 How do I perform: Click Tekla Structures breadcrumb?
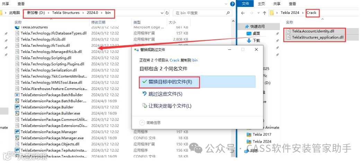(66, 13)
